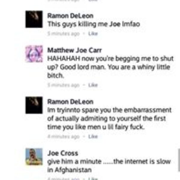Click the text 'give him a minute'
Image resolution: width=180 pixels, height=180 pixels.
[74, 162]
